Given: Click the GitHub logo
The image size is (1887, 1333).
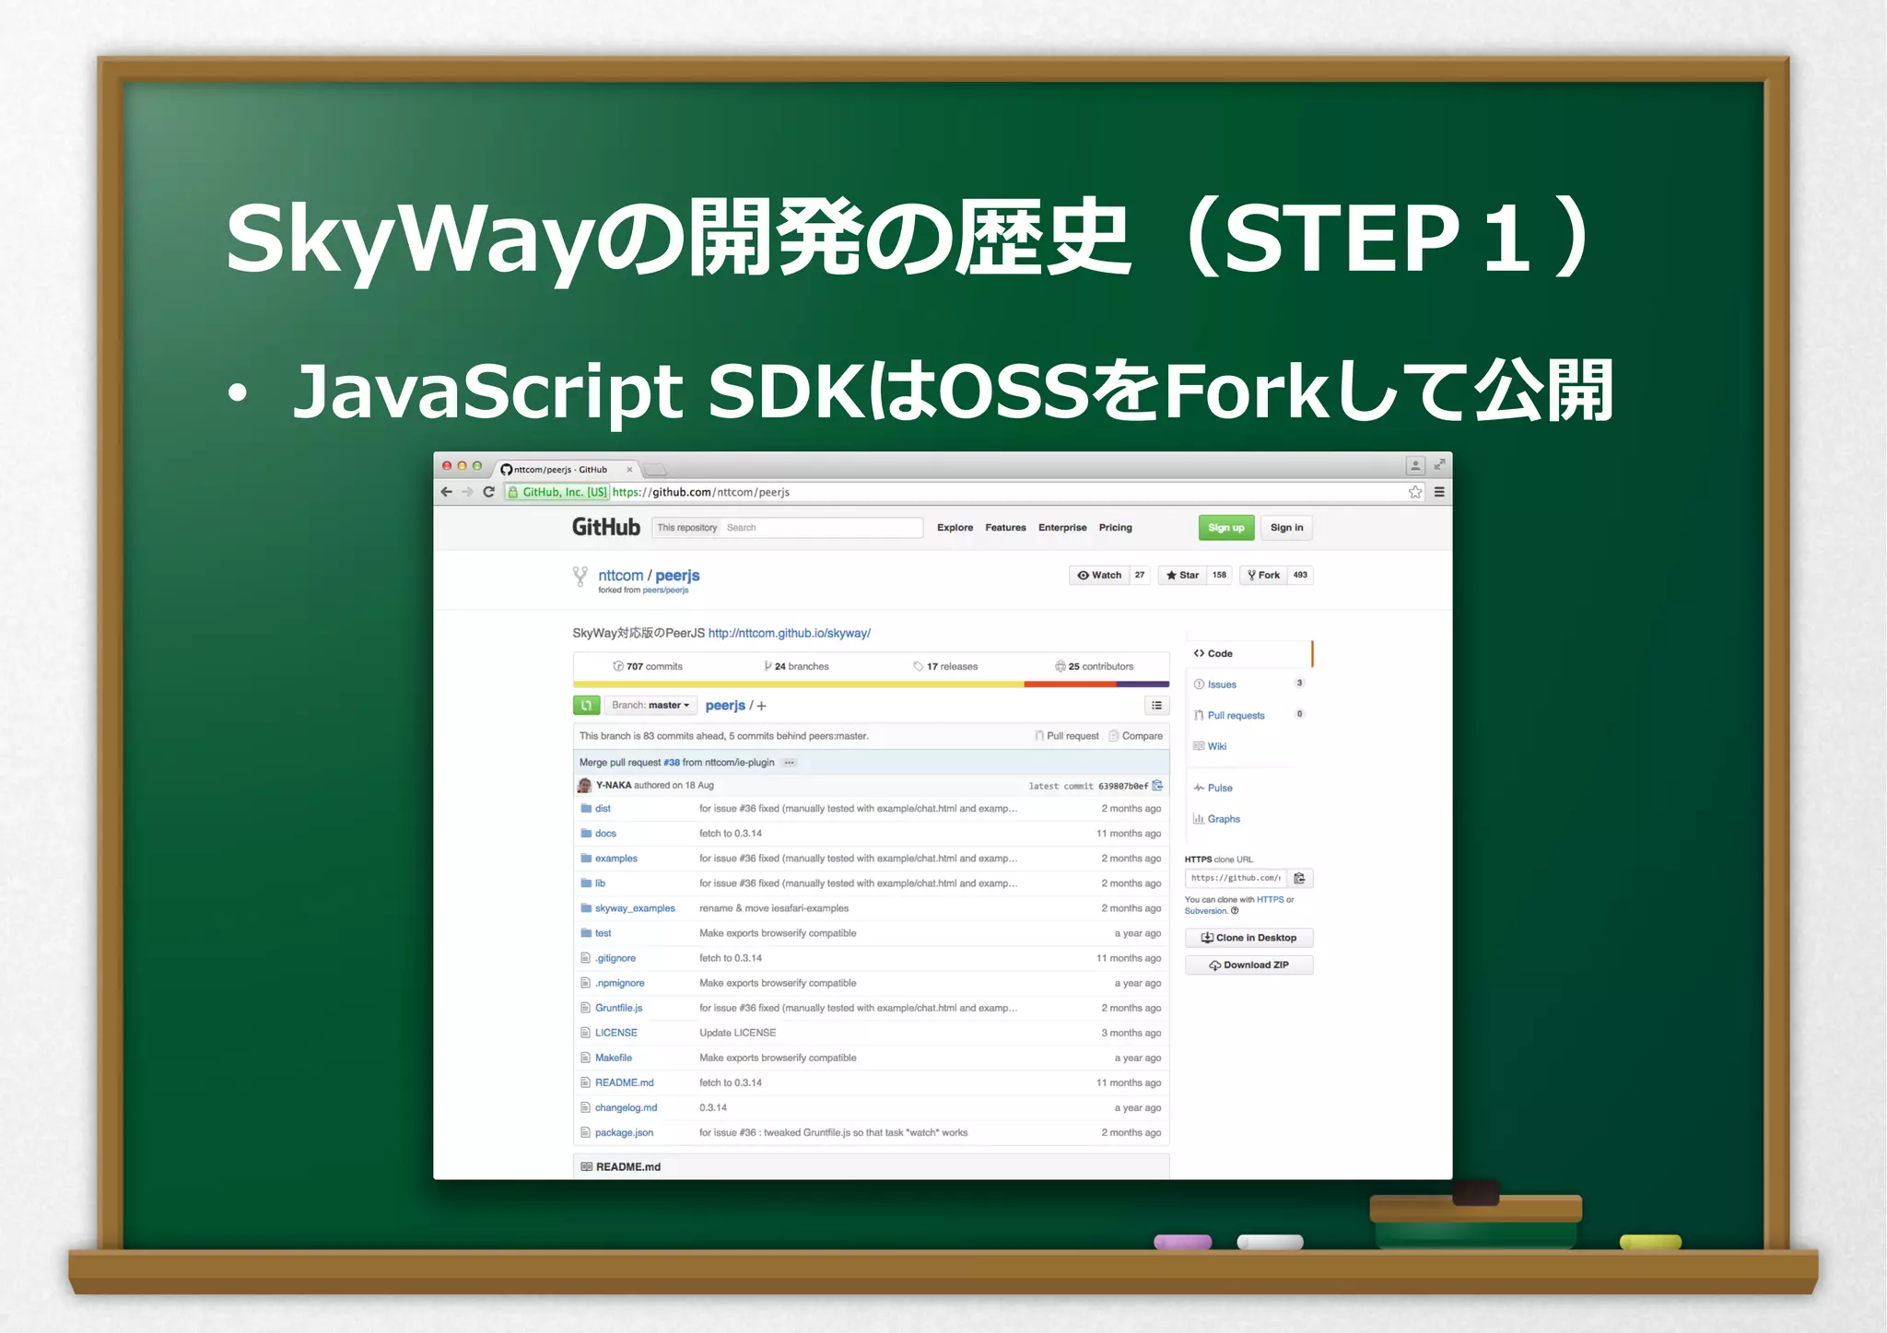Looking at the screenshot, I should (x=606, y=527).
